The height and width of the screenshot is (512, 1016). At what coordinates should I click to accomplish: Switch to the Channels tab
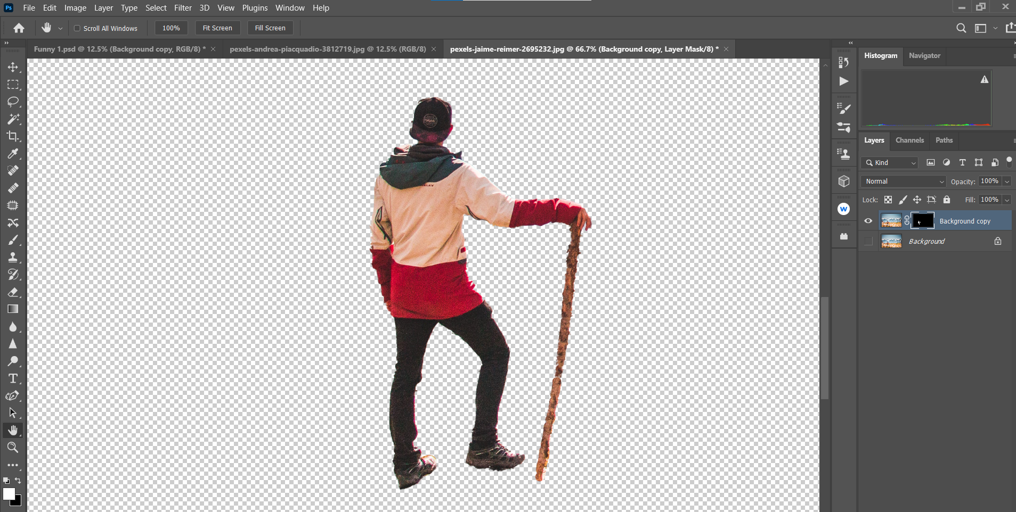(909, 140)
